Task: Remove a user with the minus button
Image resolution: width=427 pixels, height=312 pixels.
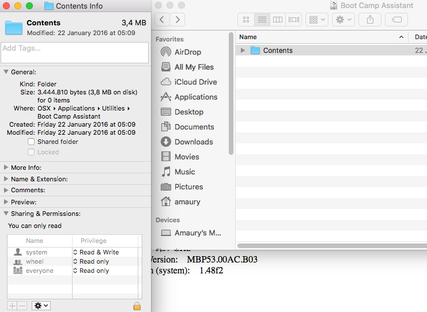Action: [x=22, y=306]
